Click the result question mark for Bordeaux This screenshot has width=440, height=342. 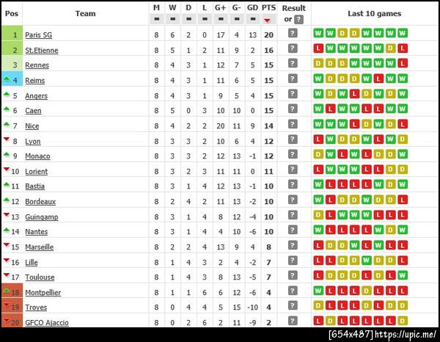[x=293, y=200]
